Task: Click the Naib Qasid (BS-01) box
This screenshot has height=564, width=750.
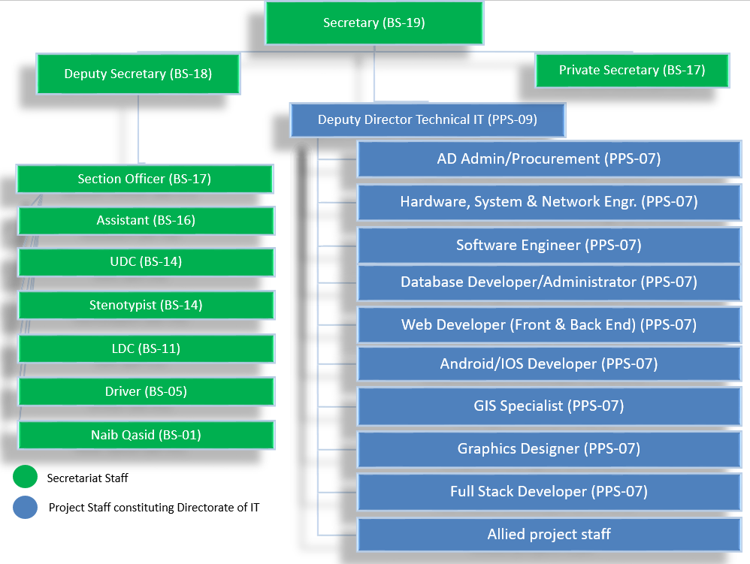Action: coord(146,435)
